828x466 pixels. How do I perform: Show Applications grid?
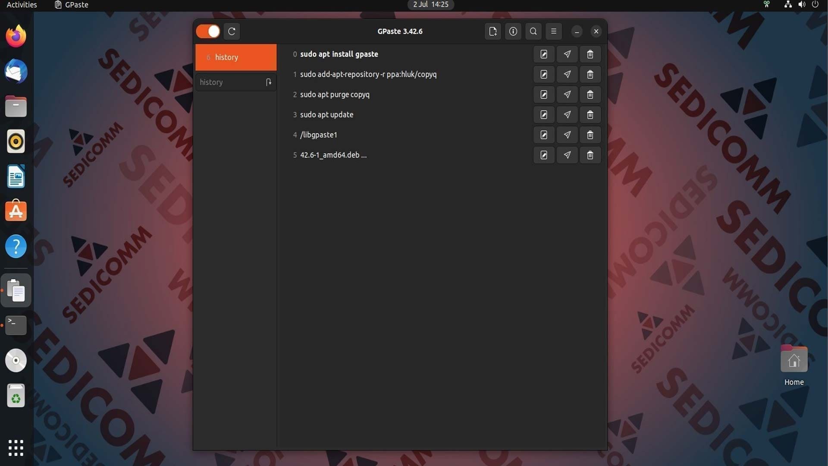[16, 448]
